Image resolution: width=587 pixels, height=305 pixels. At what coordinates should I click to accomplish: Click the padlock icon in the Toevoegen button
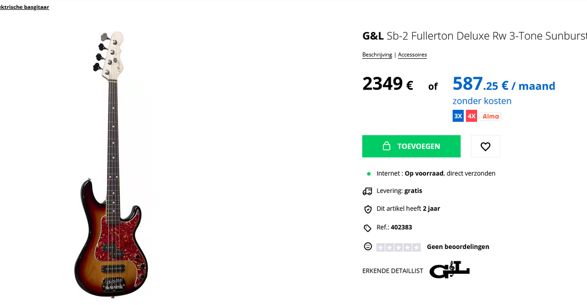coord(387,146)
